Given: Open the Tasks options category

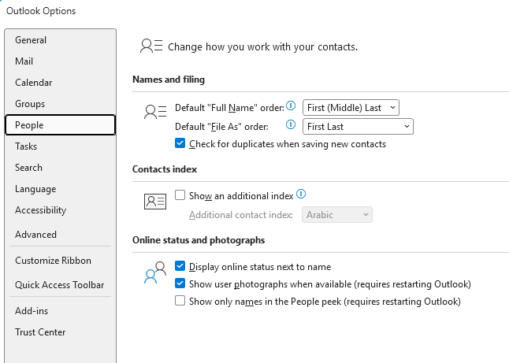Looking at the screenshot, I should pos(61,146).
